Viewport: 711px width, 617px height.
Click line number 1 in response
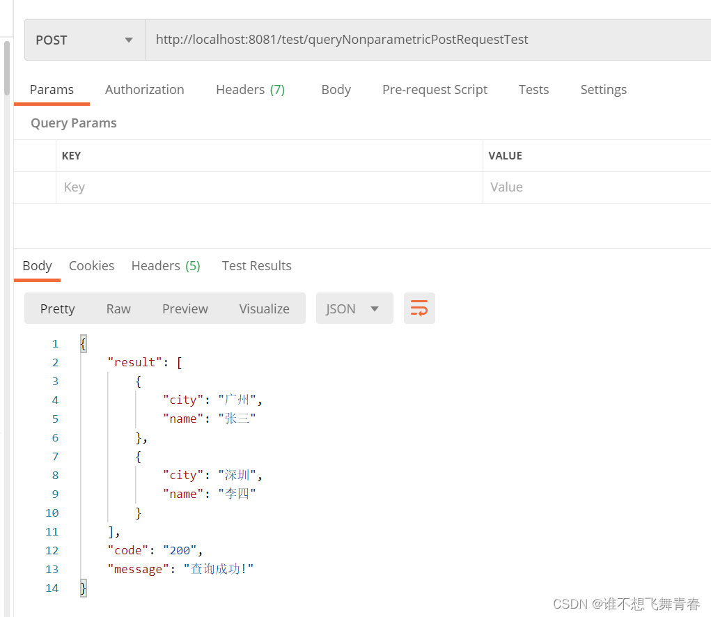(55, 343)
